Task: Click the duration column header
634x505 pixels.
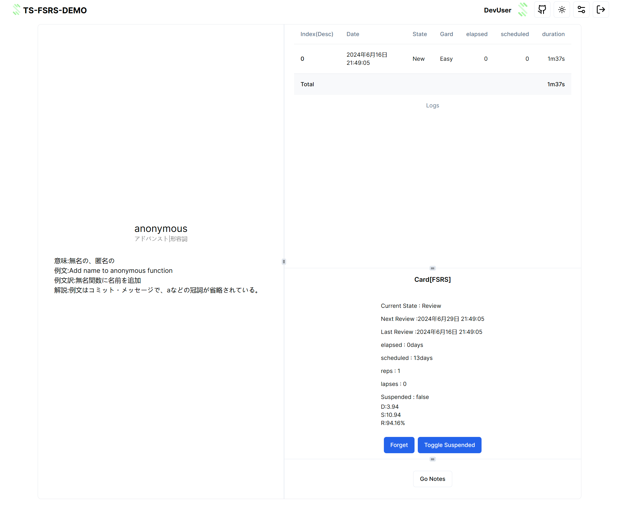Action: click(x=553, y=34)
